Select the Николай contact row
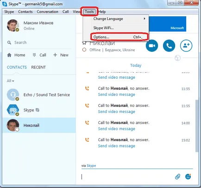 [39, 125]
